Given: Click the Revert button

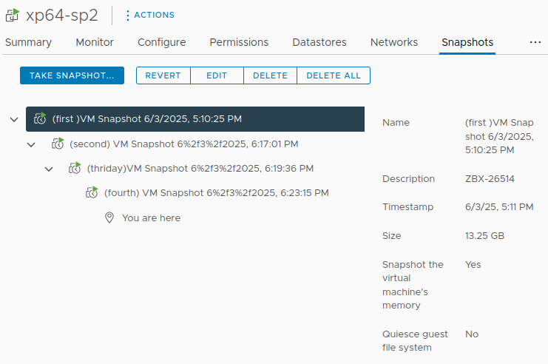Looking at the screenshot, I should (163, 75).
